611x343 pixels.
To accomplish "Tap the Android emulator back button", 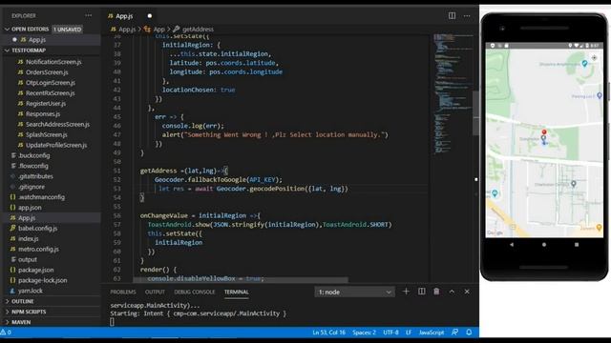I will click(x=512, y=245).
